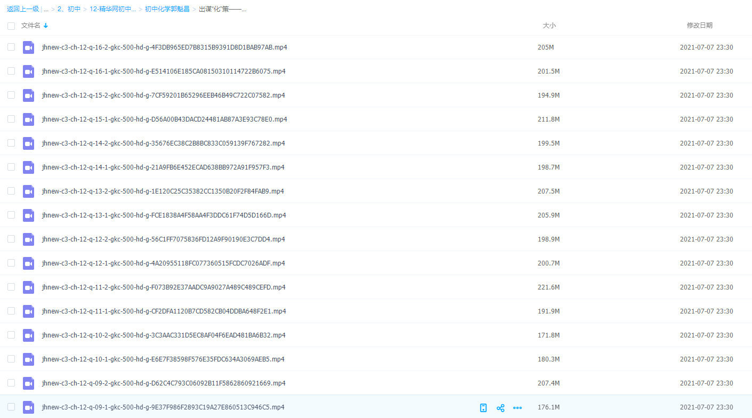Image resolution: width=752 pixels, height=418 pixels.
Task: Expand the collapsed breadcrumb ellipsis
Action: pyautogui.click(x=46, y=9)
